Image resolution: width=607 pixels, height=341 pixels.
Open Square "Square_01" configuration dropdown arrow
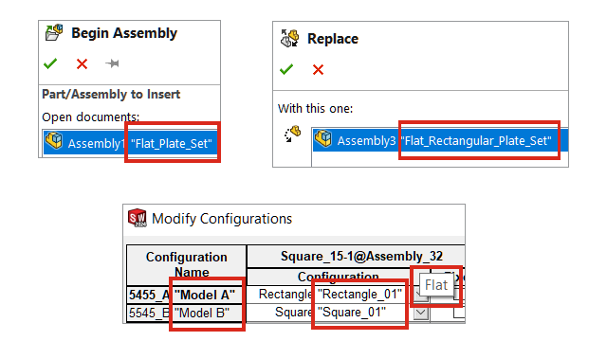tap(421, 313)
